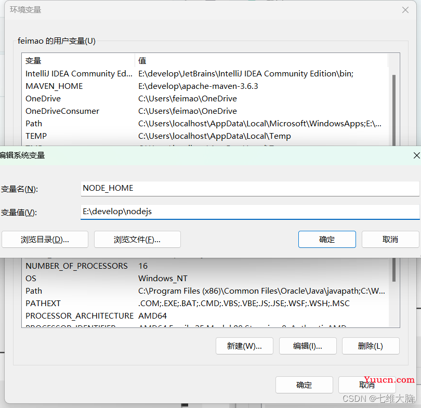This screenshot has width=421, height=408.
Task: Select TEMP user variable row
Action: coord(205,136)
